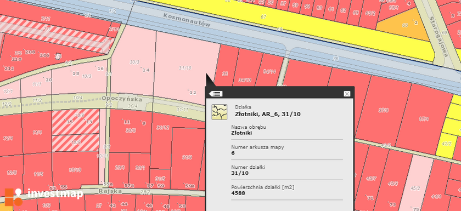Select orange parcel 66
The image size is (461, 211).
pyautogui.click(x=405, y=26)
